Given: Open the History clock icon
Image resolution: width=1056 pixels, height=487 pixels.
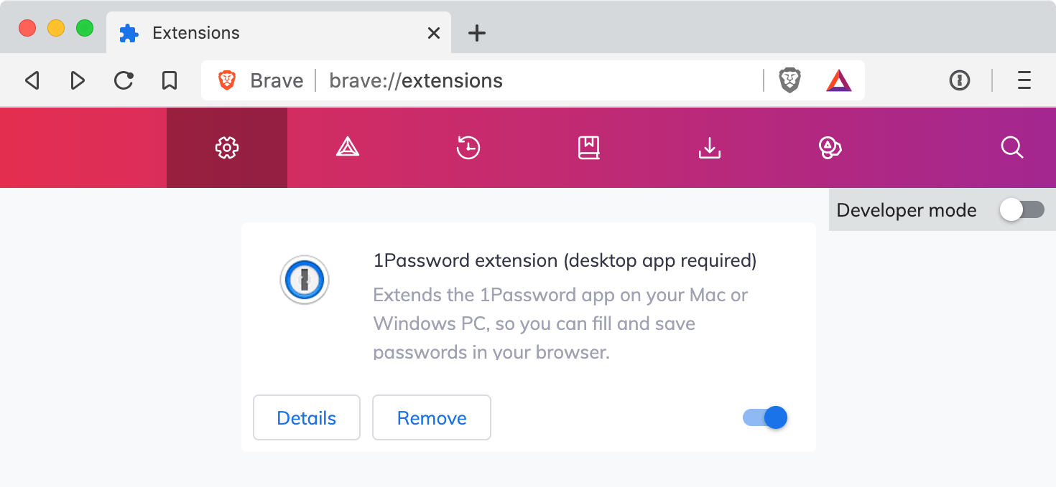Looking at the screenshot, I should (468, 148).
